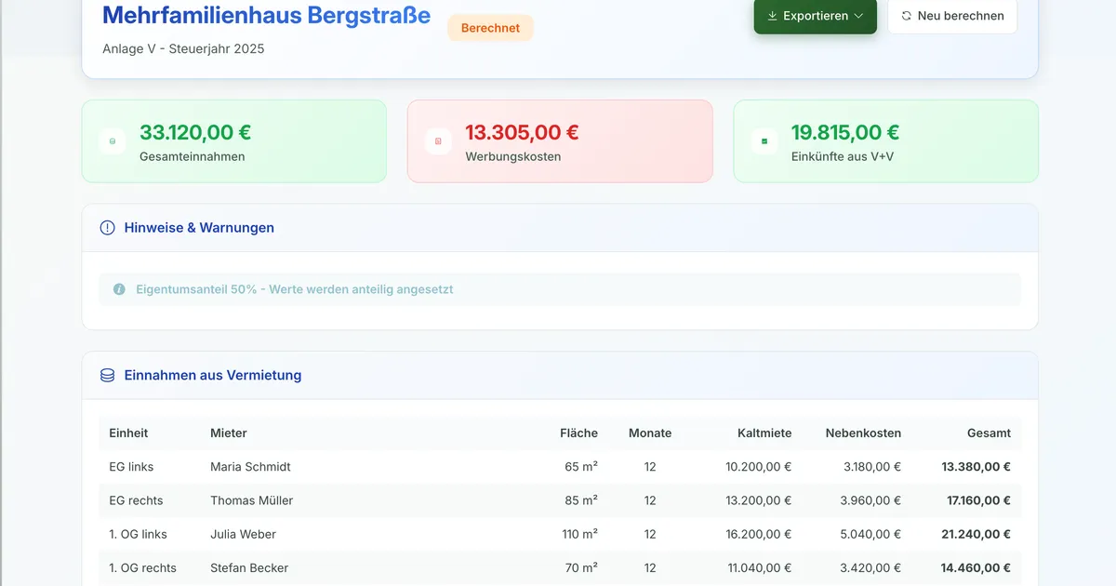Image resolution: width=1116 pixels, height=586 pixels.
Task: Select tenant Thomas Müller in the table
Action: tap(251, 500)
